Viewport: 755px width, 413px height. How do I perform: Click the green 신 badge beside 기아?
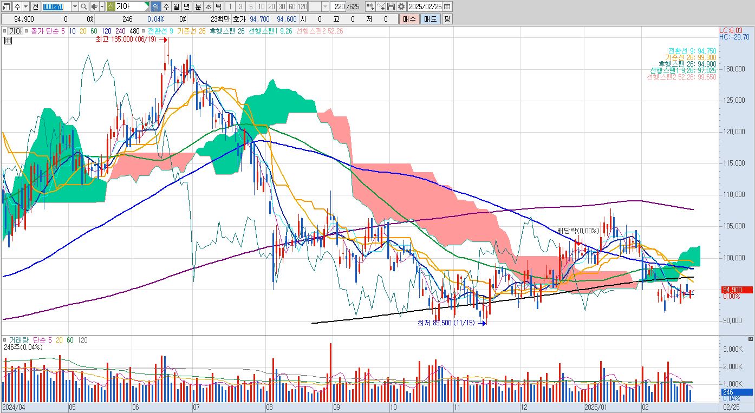click(110, 6)
